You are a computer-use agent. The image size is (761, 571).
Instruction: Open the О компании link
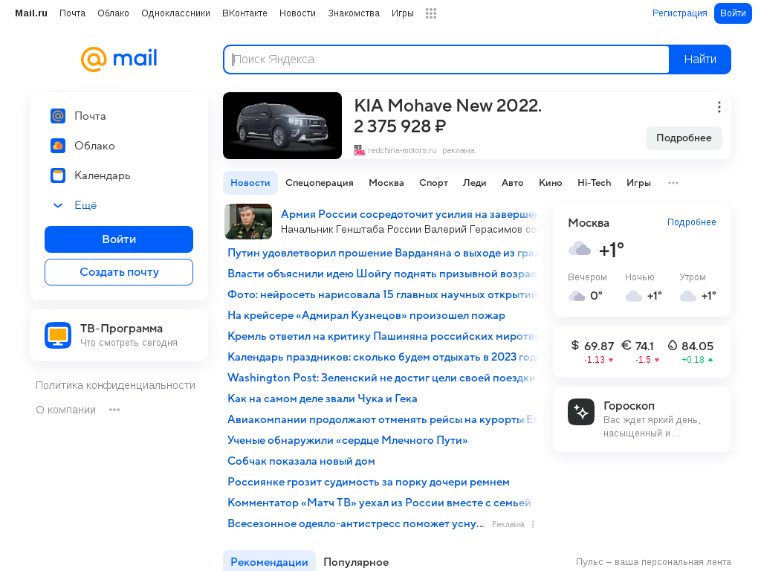[x=66, y=410]
